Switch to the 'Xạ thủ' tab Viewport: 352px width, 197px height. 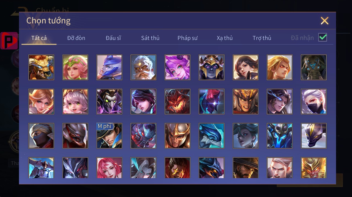point(225,38)
